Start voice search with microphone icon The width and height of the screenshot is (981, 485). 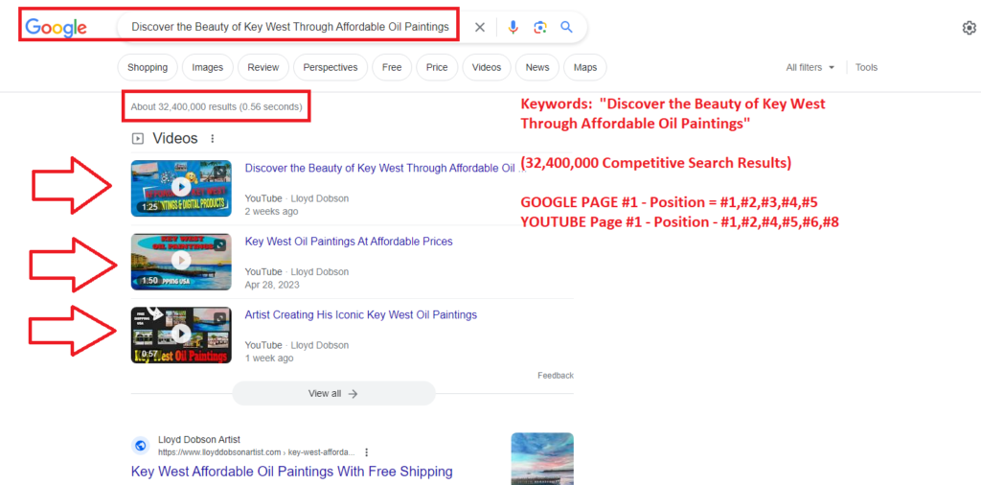point(513,27)
